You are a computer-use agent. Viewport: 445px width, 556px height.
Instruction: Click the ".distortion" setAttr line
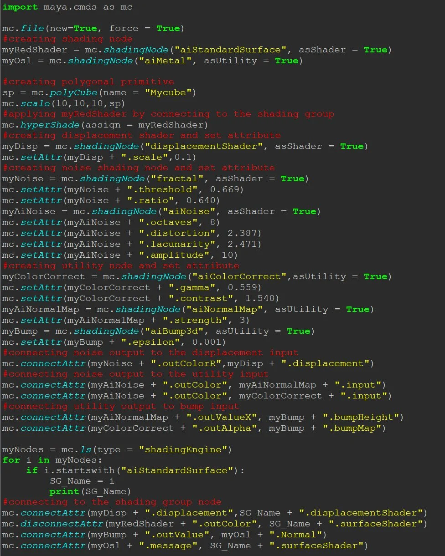click(132, 233)
